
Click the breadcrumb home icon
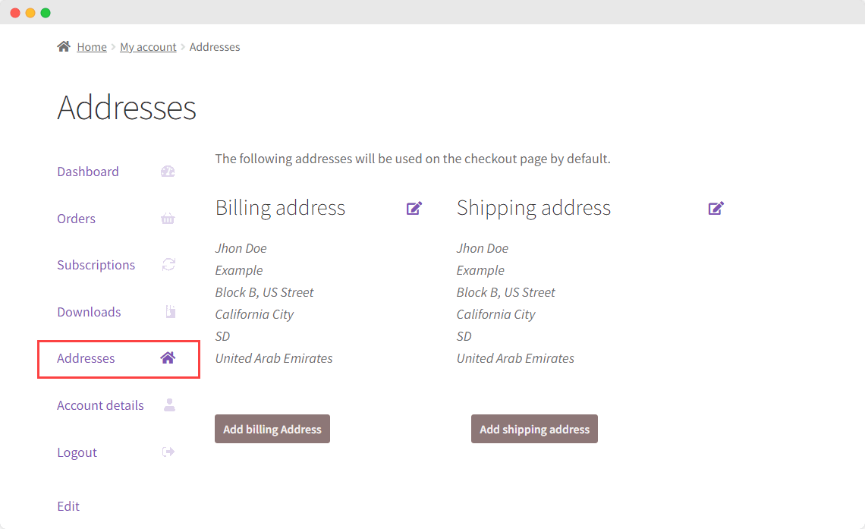(64, 46)
